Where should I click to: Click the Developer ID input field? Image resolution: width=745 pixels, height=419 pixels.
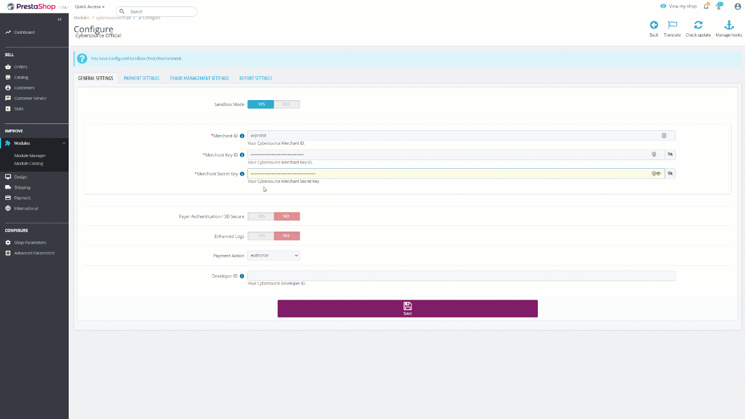click(x=461, y=276)
